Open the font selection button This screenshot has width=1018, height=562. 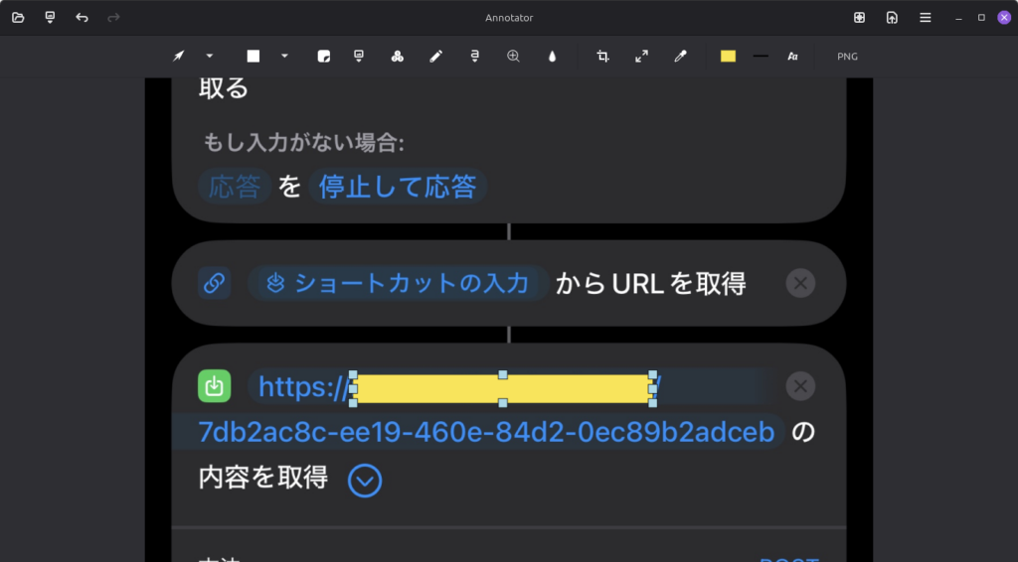click(x=792, y=57)
